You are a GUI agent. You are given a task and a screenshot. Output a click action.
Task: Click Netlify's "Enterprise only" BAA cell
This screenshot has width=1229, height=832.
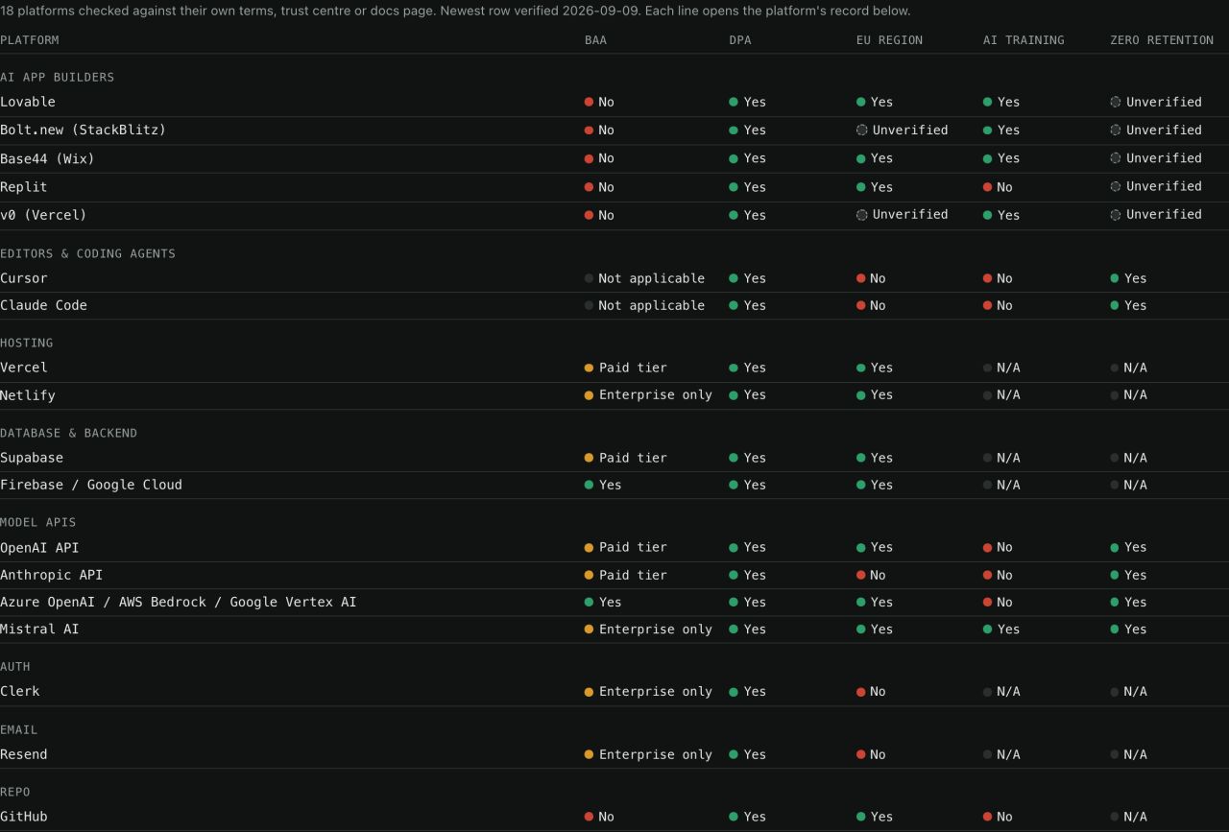point(649,394)
